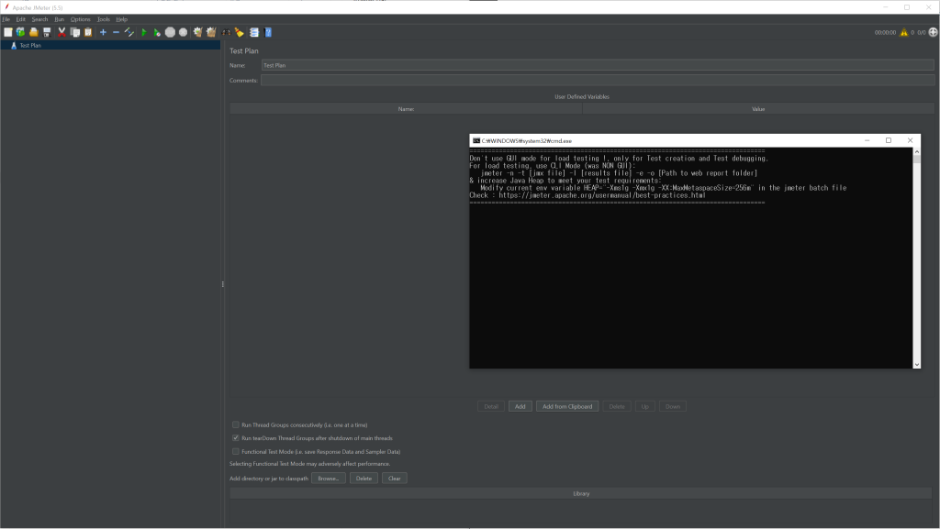This screenshot has width=940, height=529.
Task: Start test with no pauses icon
Action: tap(157, 32)
